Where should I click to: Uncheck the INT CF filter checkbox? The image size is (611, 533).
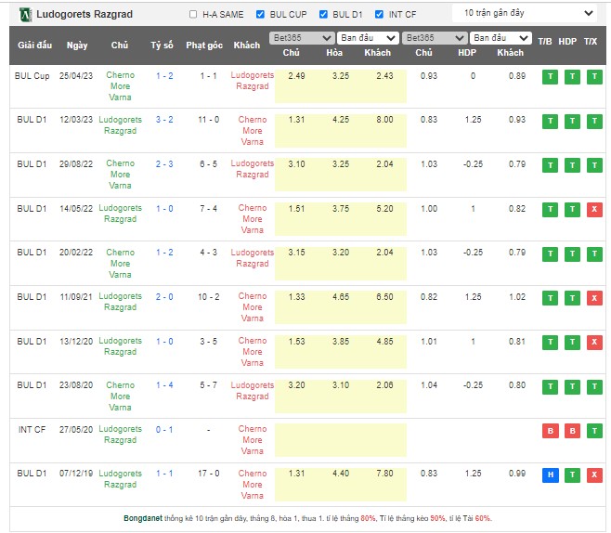379,15
